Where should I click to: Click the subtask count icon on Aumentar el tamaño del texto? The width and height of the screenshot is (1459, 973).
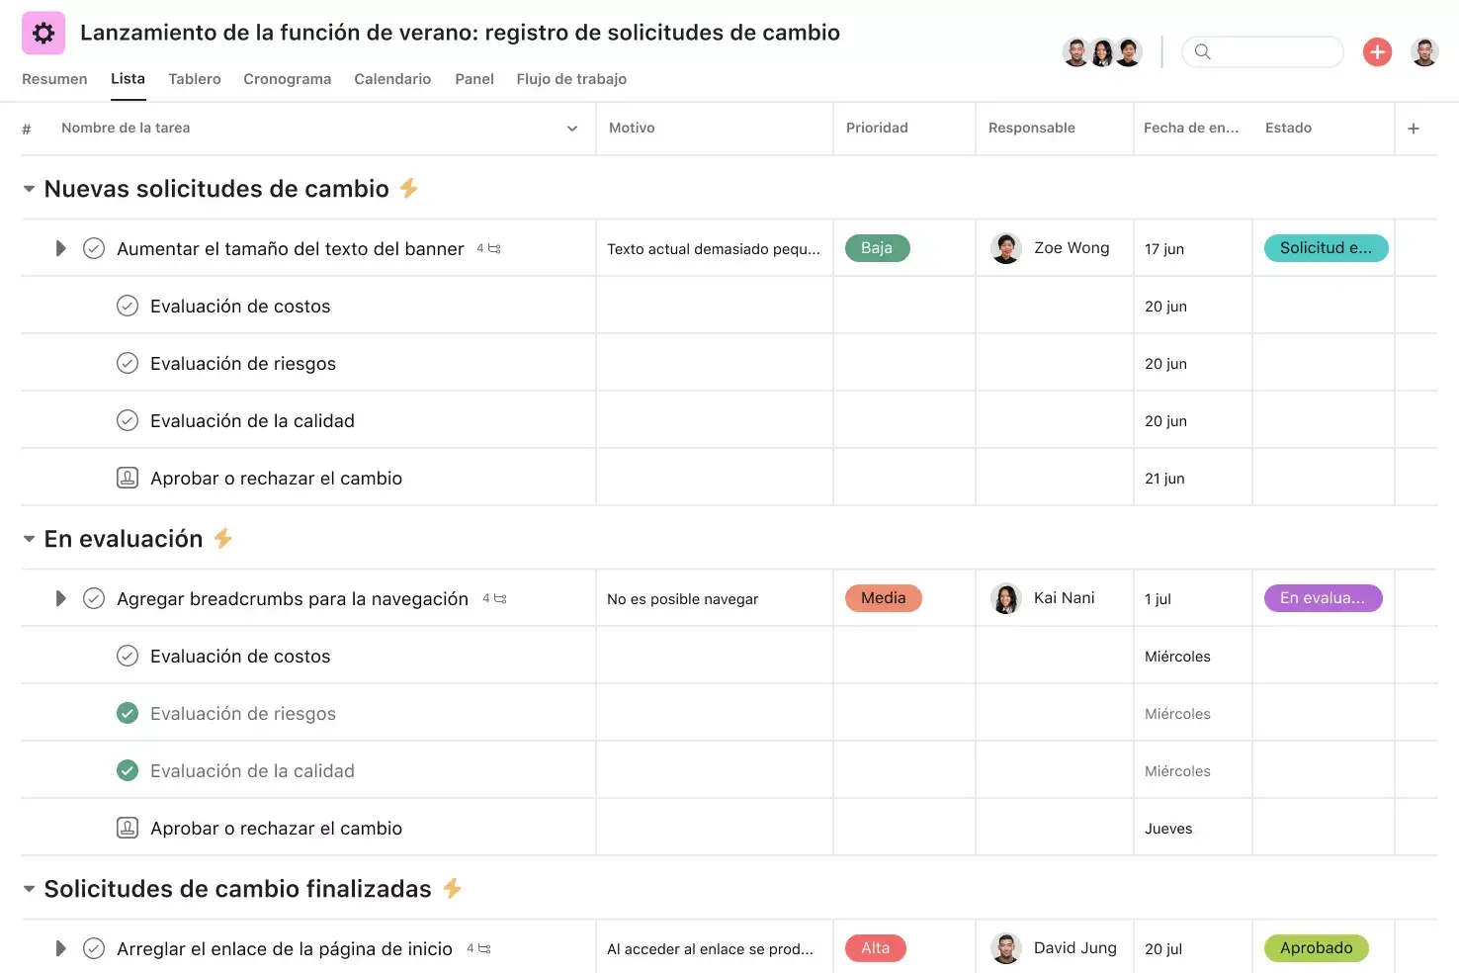pyautogui.click(x=489, y=249)
